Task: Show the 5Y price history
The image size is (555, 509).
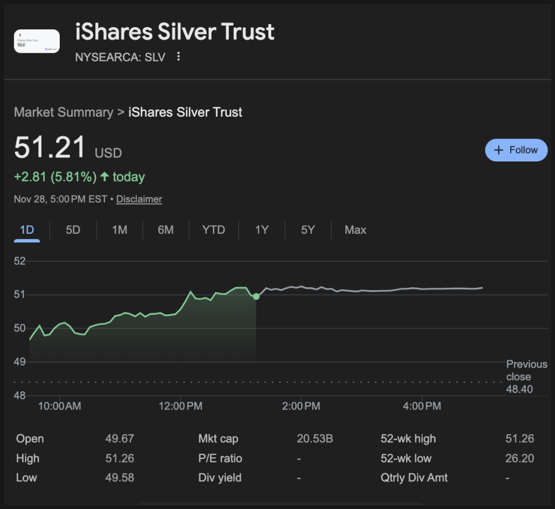Action: (x=308, y=230)
